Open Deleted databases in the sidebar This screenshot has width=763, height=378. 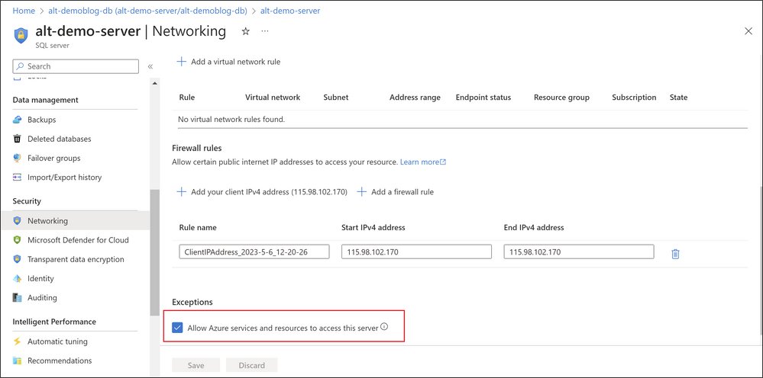tap(60, 139)
